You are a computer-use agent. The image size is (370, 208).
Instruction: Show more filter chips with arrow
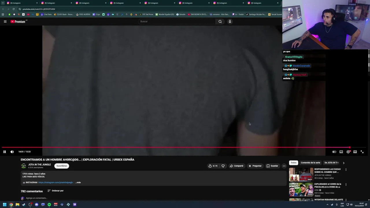(343, 163)
